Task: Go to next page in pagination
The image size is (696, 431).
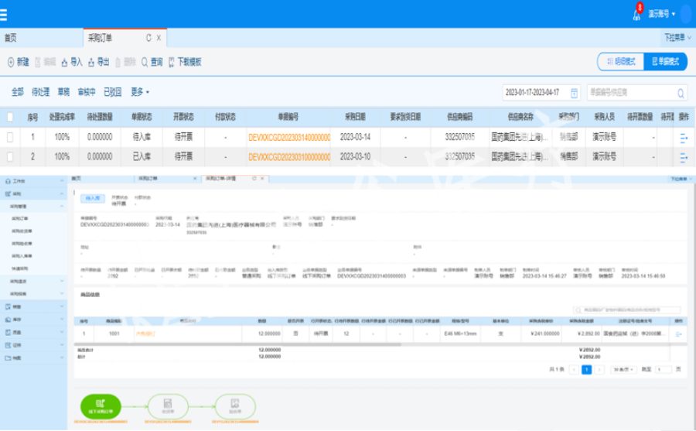Action: 599,370
